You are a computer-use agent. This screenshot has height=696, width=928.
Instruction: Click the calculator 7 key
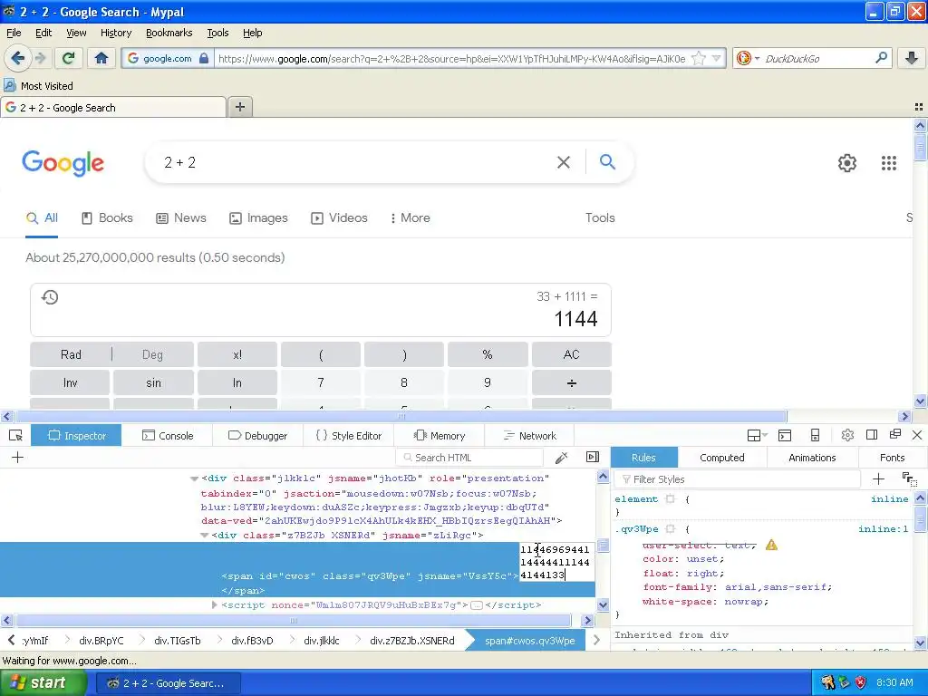pyautogui.click(x=321, y=383)
